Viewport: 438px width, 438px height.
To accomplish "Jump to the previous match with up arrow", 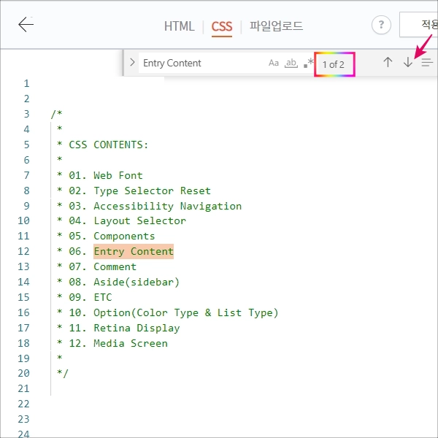I will click(x=388, y=62).
